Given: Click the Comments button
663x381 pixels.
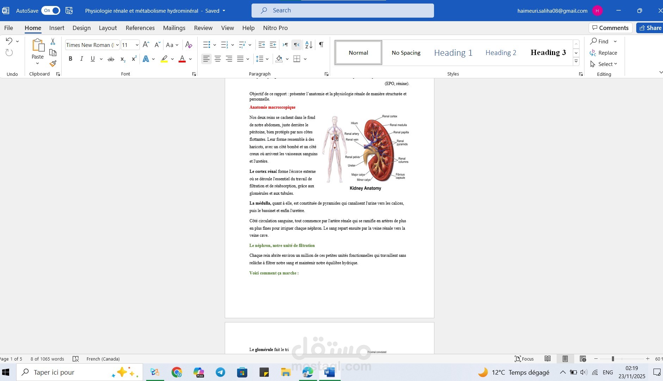Looking at the screenshot, I should click(x=610, y=28).
